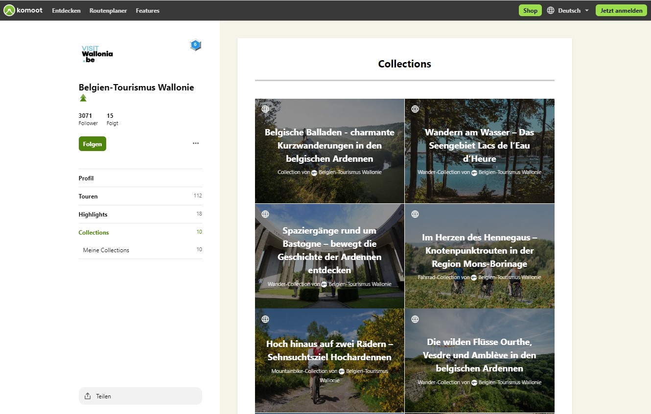Image resolution: width=651 pixels, height=414 pixels.
Task: Click globe icon on Wandern am Wasser card
Action: (415, 109)
